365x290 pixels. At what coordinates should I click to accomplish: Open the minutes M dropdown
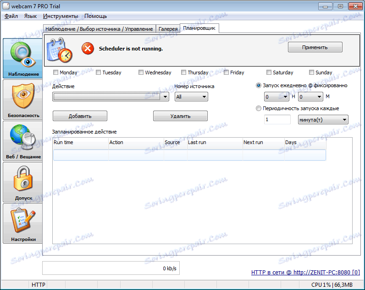coord(310,97)
